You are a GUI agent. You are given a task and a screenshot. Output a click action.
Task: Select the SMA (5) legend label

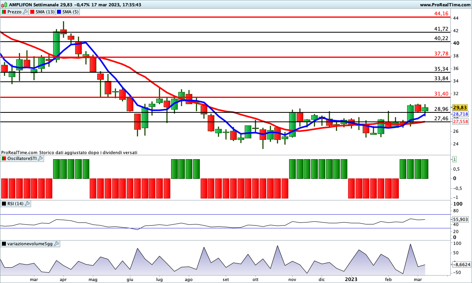click(x=70, y=12)
